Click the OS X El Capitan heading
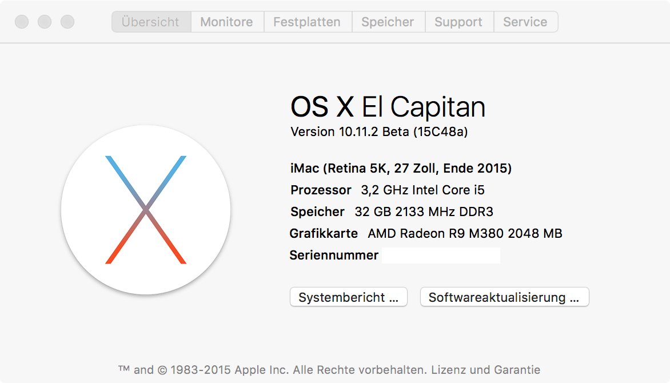Screen dimensions: 670x383 click(388, 107)
